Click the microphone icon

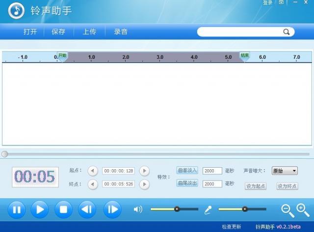208,210
